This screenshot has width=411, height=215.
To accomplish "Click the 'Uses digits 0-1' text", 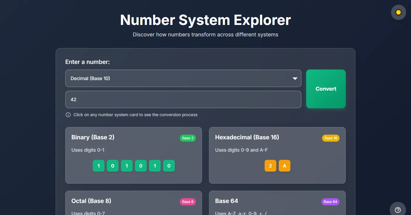I will [88, 150].
